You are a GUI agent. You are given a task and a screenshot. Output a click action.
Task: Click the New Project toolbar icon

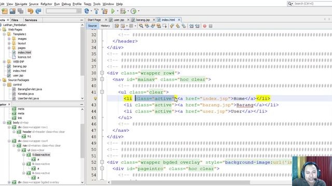tap(5, 11)
